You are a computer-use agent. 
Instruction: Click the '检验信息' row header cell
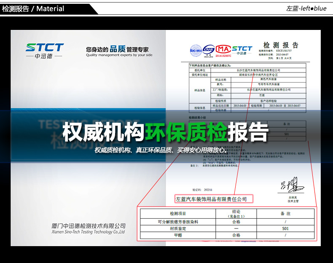point(200,108)
